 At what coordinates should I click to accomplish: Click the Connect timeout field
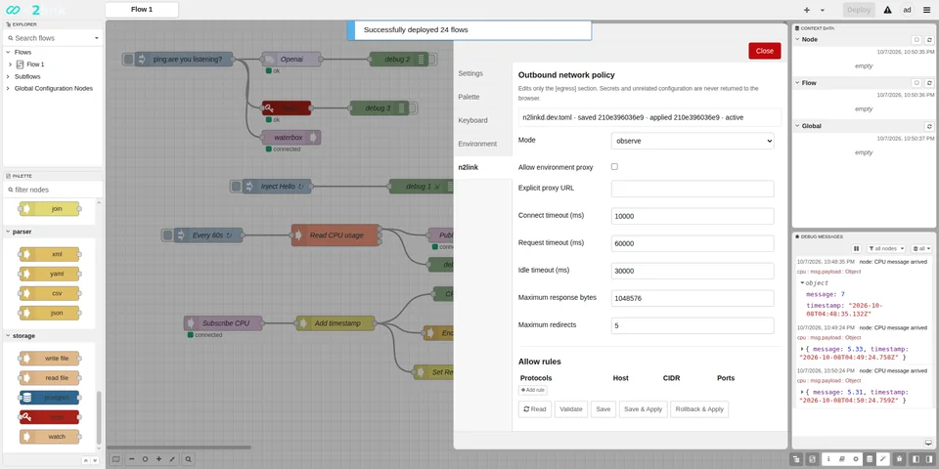click(x=693, y=216)
